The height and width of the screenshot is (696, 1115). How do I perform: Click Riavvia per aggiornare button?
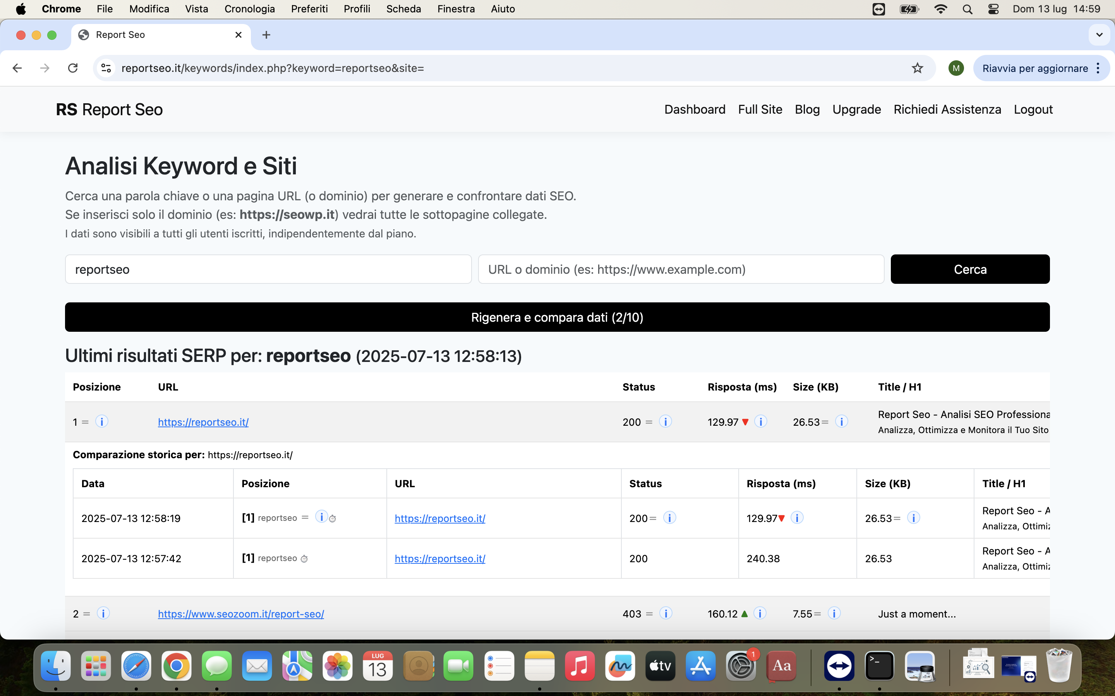click(1035, 68)
